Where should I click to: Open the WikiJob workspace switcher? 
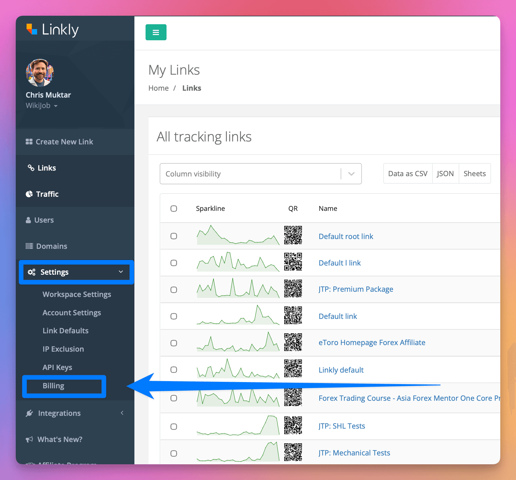tap(42, 106)
